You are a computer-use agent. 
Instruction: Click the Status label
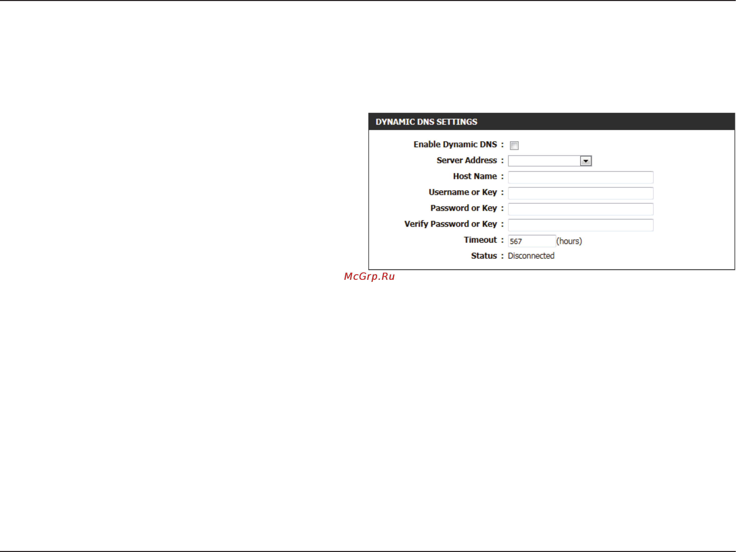point(484,256)
